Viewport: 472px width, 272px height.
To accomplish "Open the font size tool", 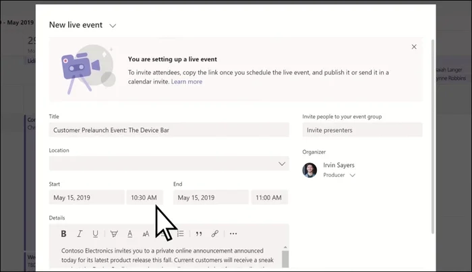I will pos(146,234).
